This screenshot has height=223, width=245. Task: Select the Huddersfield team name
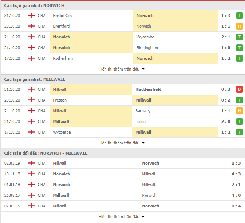click(x=149, y=89)
